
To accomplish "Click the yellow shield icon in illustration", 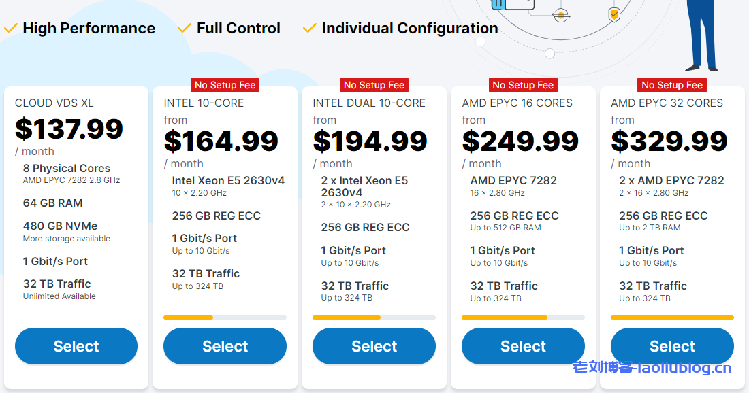I will pyautogui.click(x=614, y=14).
